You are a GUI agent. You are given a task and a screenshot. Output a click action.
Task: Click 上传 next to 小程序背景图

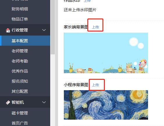click(x=95, y=85)
